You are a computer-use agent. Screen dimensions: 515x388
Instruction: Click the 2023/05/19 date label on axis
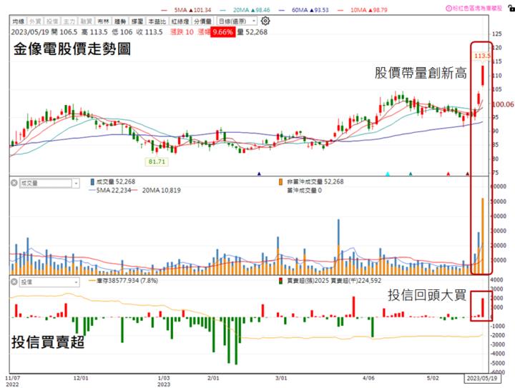click(482, 378)
